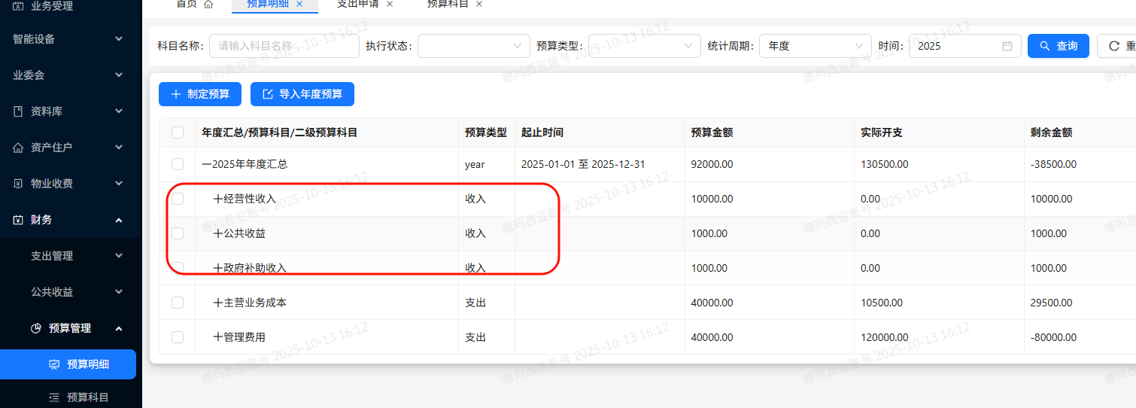This screenshot has width=1136, height=408.
Task: Click the 资产住户 house icon
Action: 18,148
